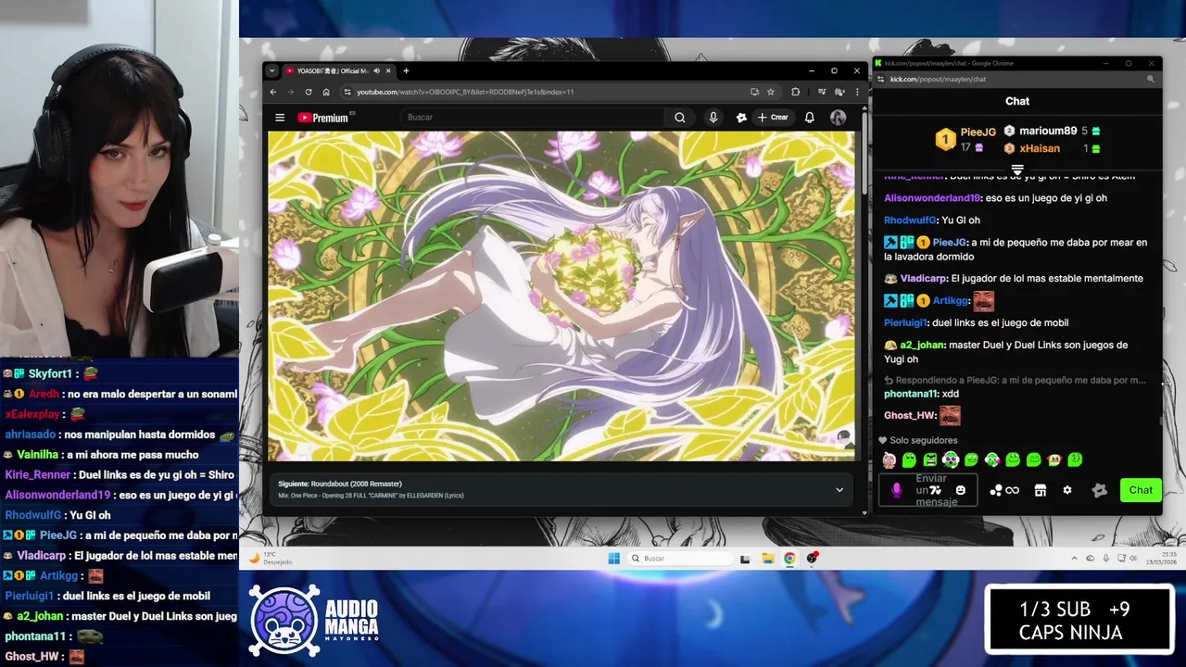The image size is (1186, 667).
Task: Open Google Chrome from the taskbar
Action: click(x=789, y=559)
